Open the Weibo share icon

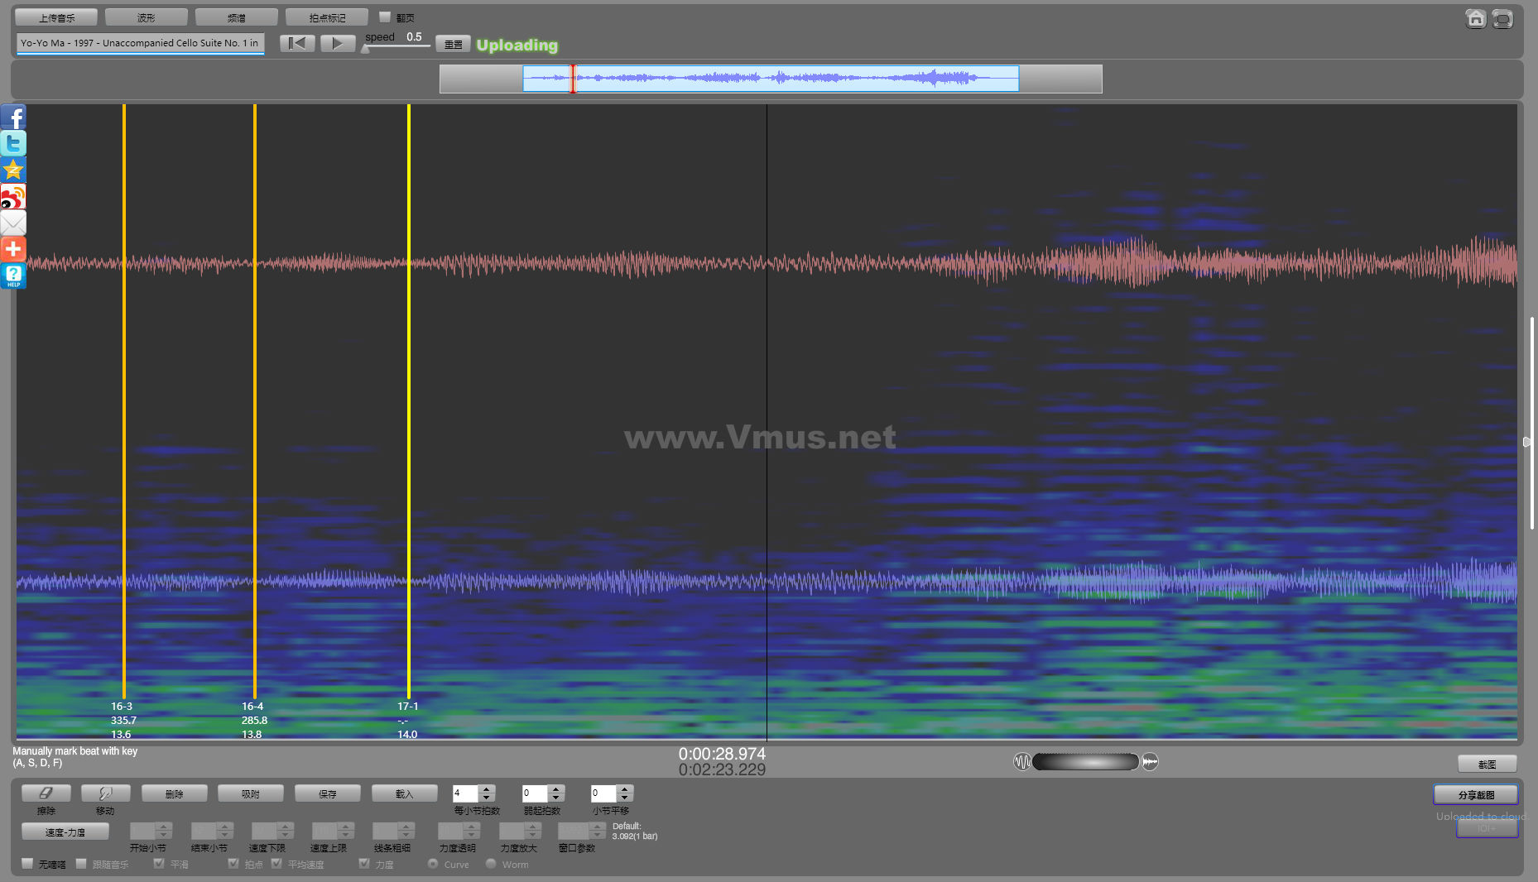[x=13, y=197]
